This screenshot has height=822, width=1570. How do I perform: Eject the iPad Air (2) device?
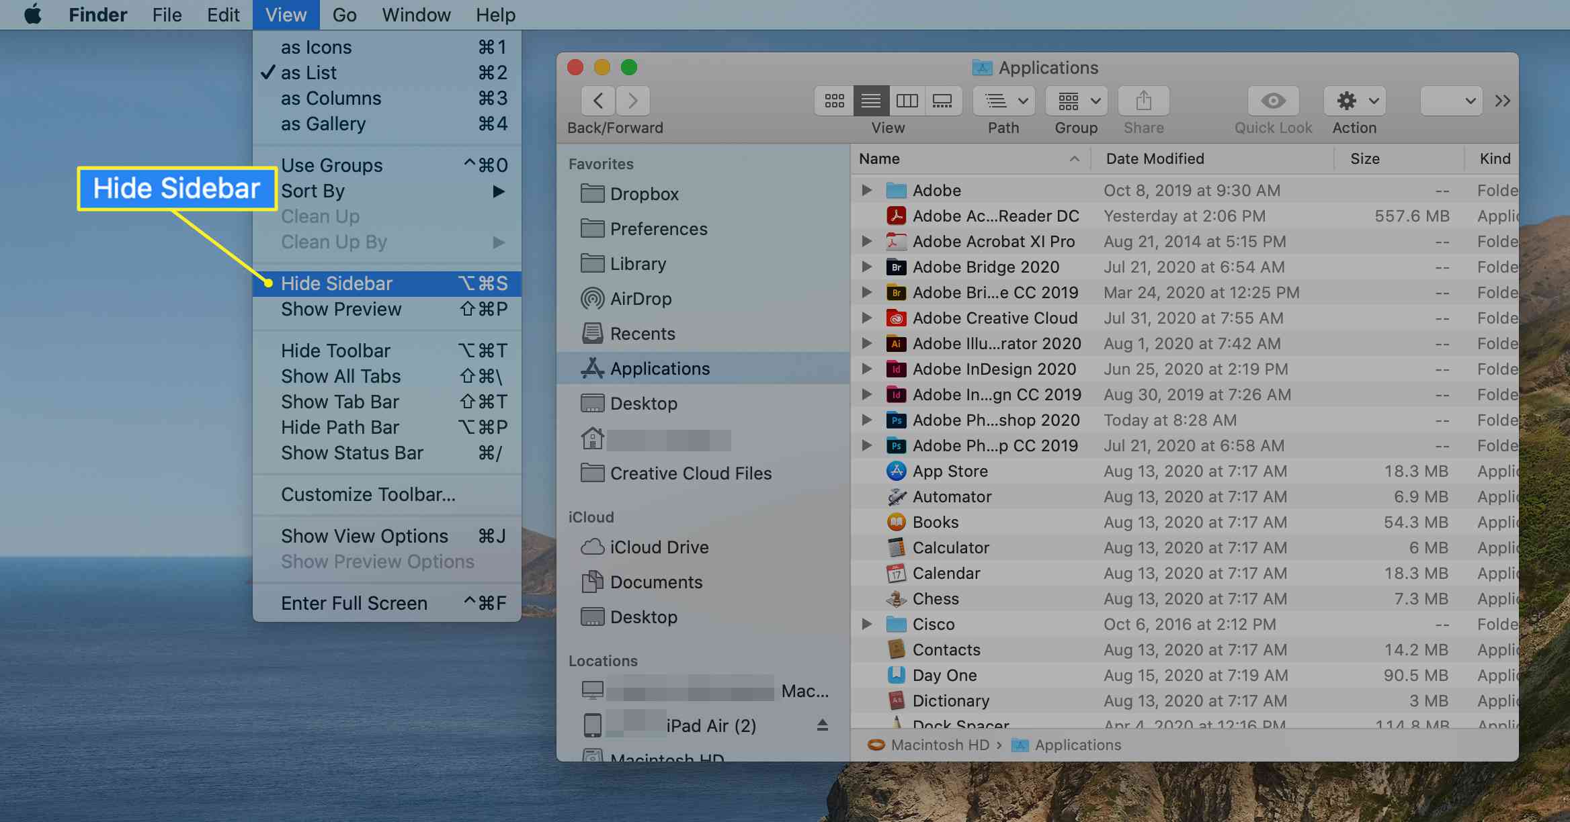point(822,725)
